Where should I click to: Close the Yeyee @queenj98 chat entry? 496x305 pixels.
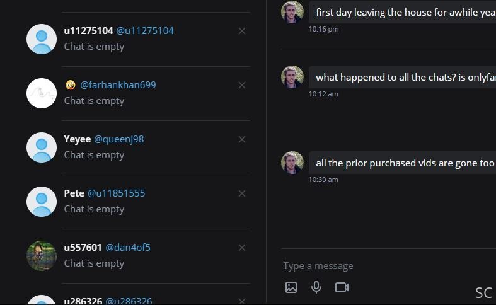click(x=242, y=139)
